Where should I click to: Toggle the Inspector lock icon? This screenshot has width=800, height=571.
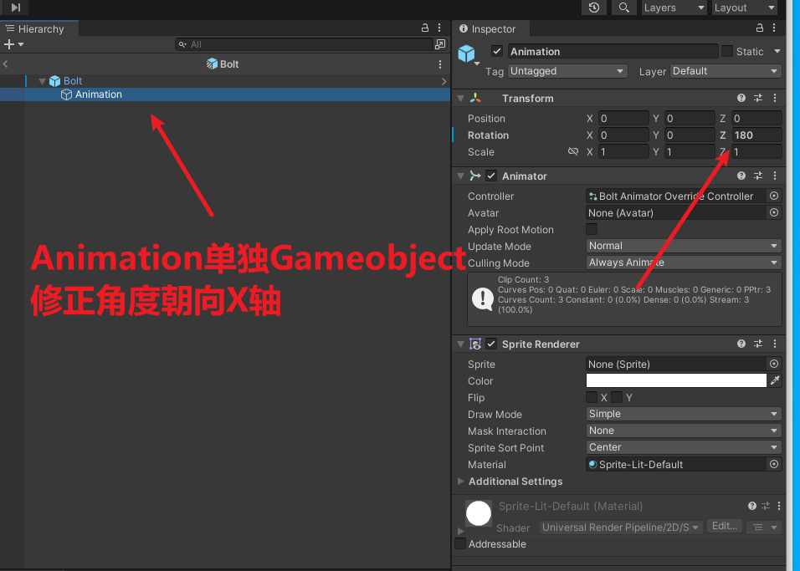pyautogui.click(x=759, y=28)
